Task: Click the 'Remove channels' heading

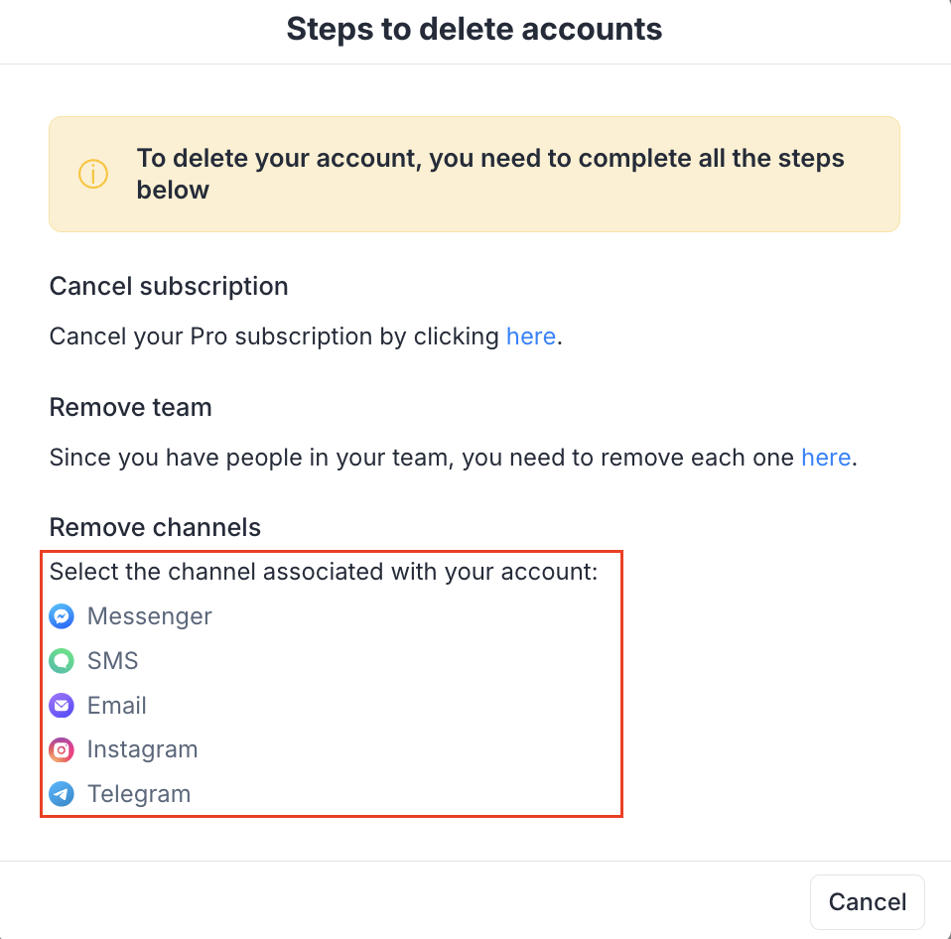Action: (155, 528)
